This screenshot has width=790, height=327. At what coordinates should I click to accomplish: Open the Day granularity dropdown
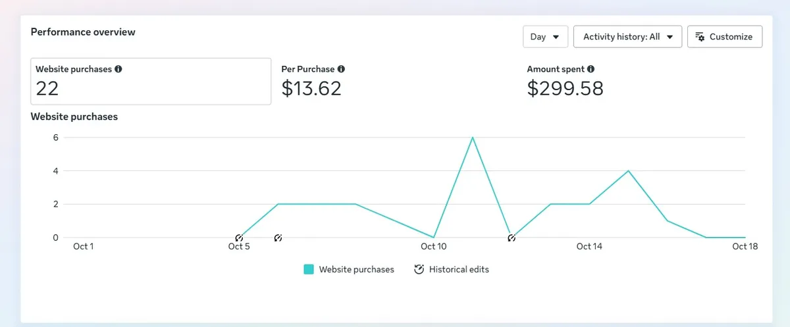coord(545,37)
